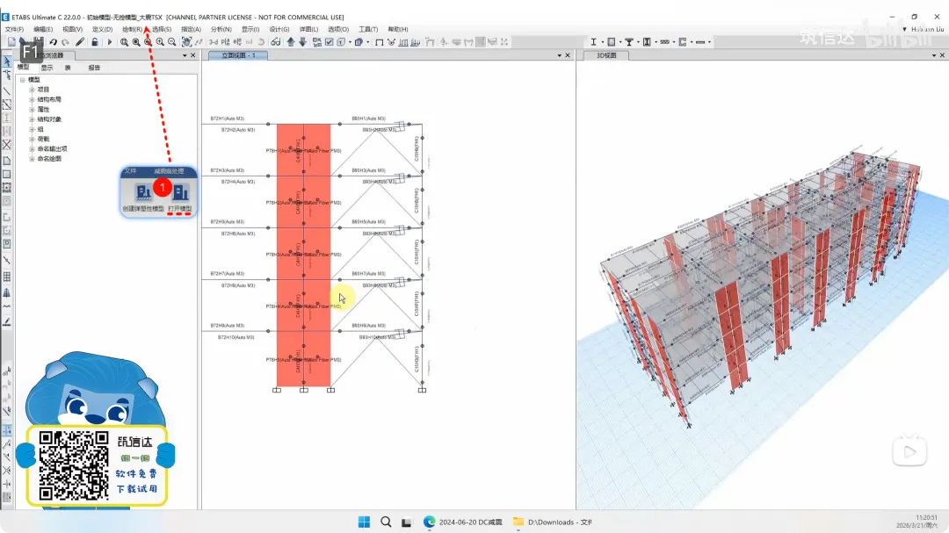Open 3D view panel dropdown arrow
The width and height of the screenshot is (949, 533).
pos(934,55)
